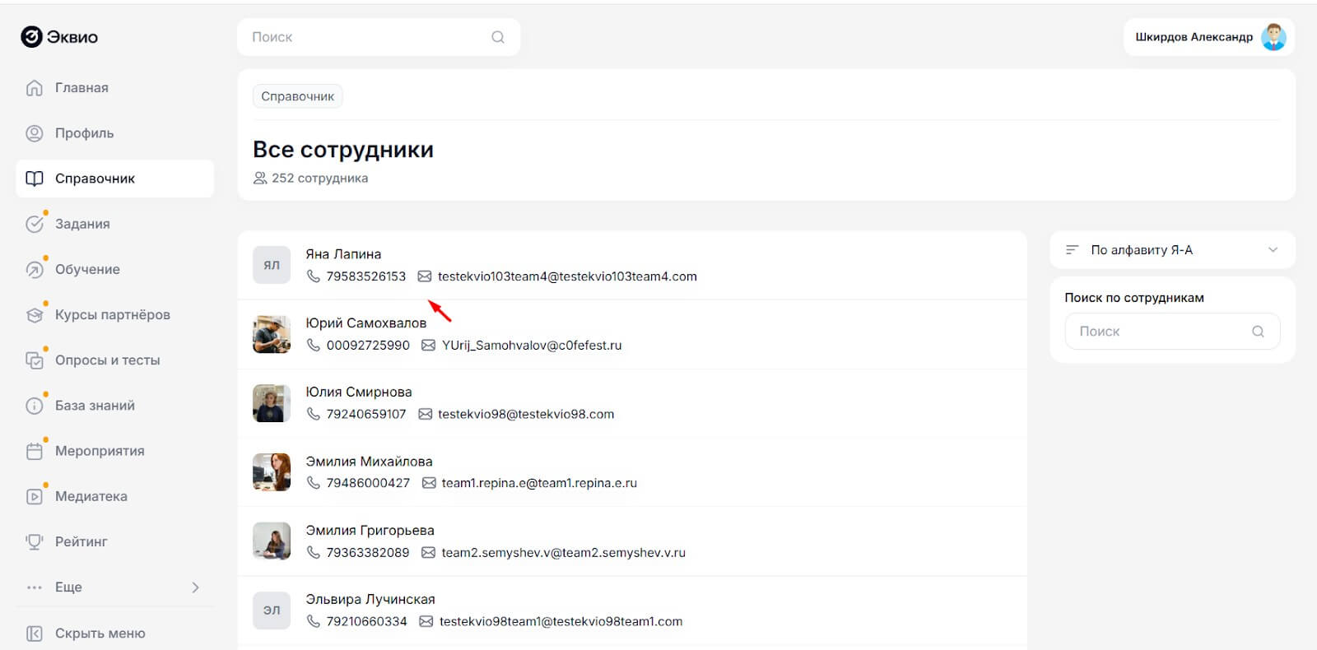Open the По алфавиту Я-А sort dropdown
1317x650 pixels.
[x=1171, y=250]
